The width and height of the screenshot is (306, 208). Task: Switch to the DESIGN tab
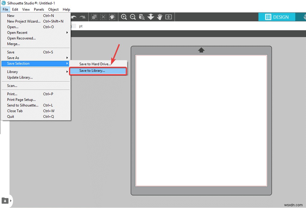277,17
